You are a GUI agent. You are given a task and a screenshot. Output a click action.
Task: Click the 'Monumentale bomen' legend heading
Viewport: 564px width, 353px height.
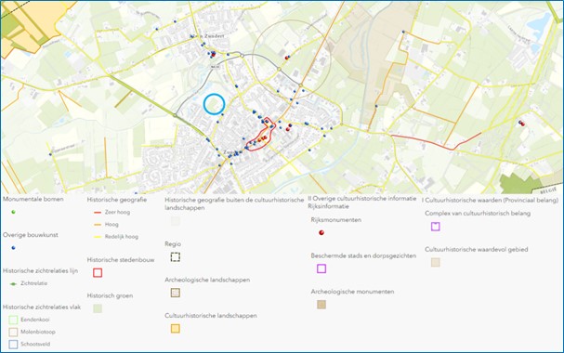(33, 199)
